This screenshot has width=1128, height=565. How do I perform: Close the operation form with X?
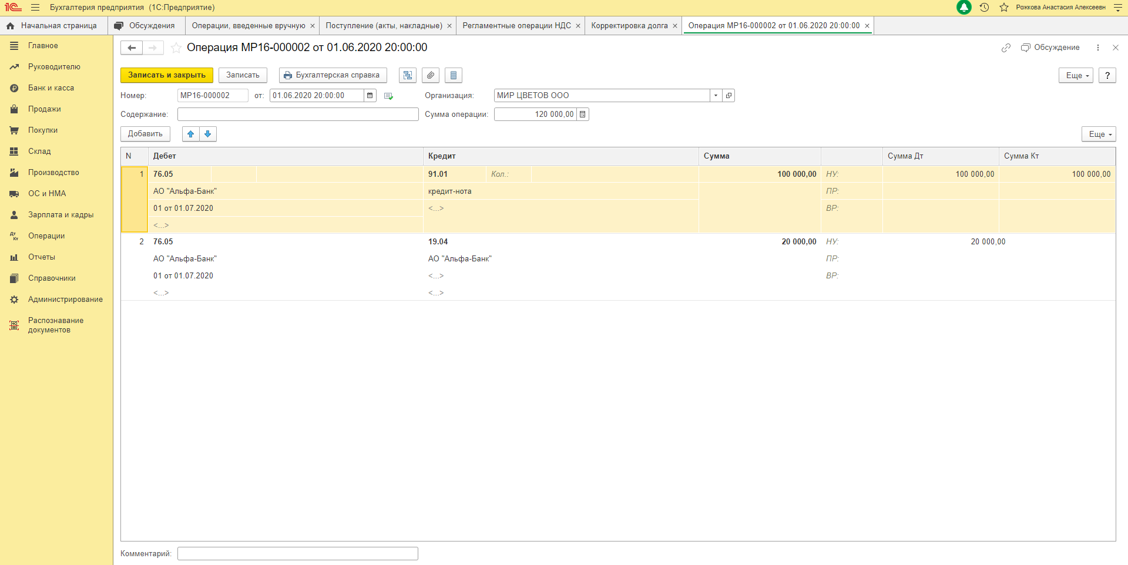pos(1116,48)
